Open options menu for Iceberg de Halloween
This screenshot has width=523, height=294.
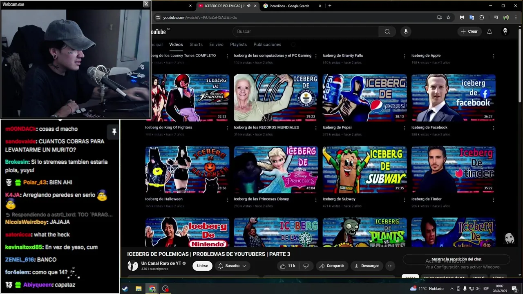[x=227, y=200]
